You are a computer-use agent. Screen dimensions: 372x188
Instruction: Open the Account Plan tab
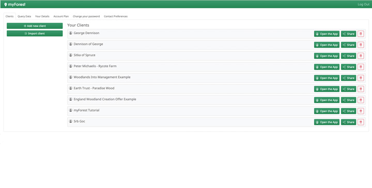coord(61,17)
